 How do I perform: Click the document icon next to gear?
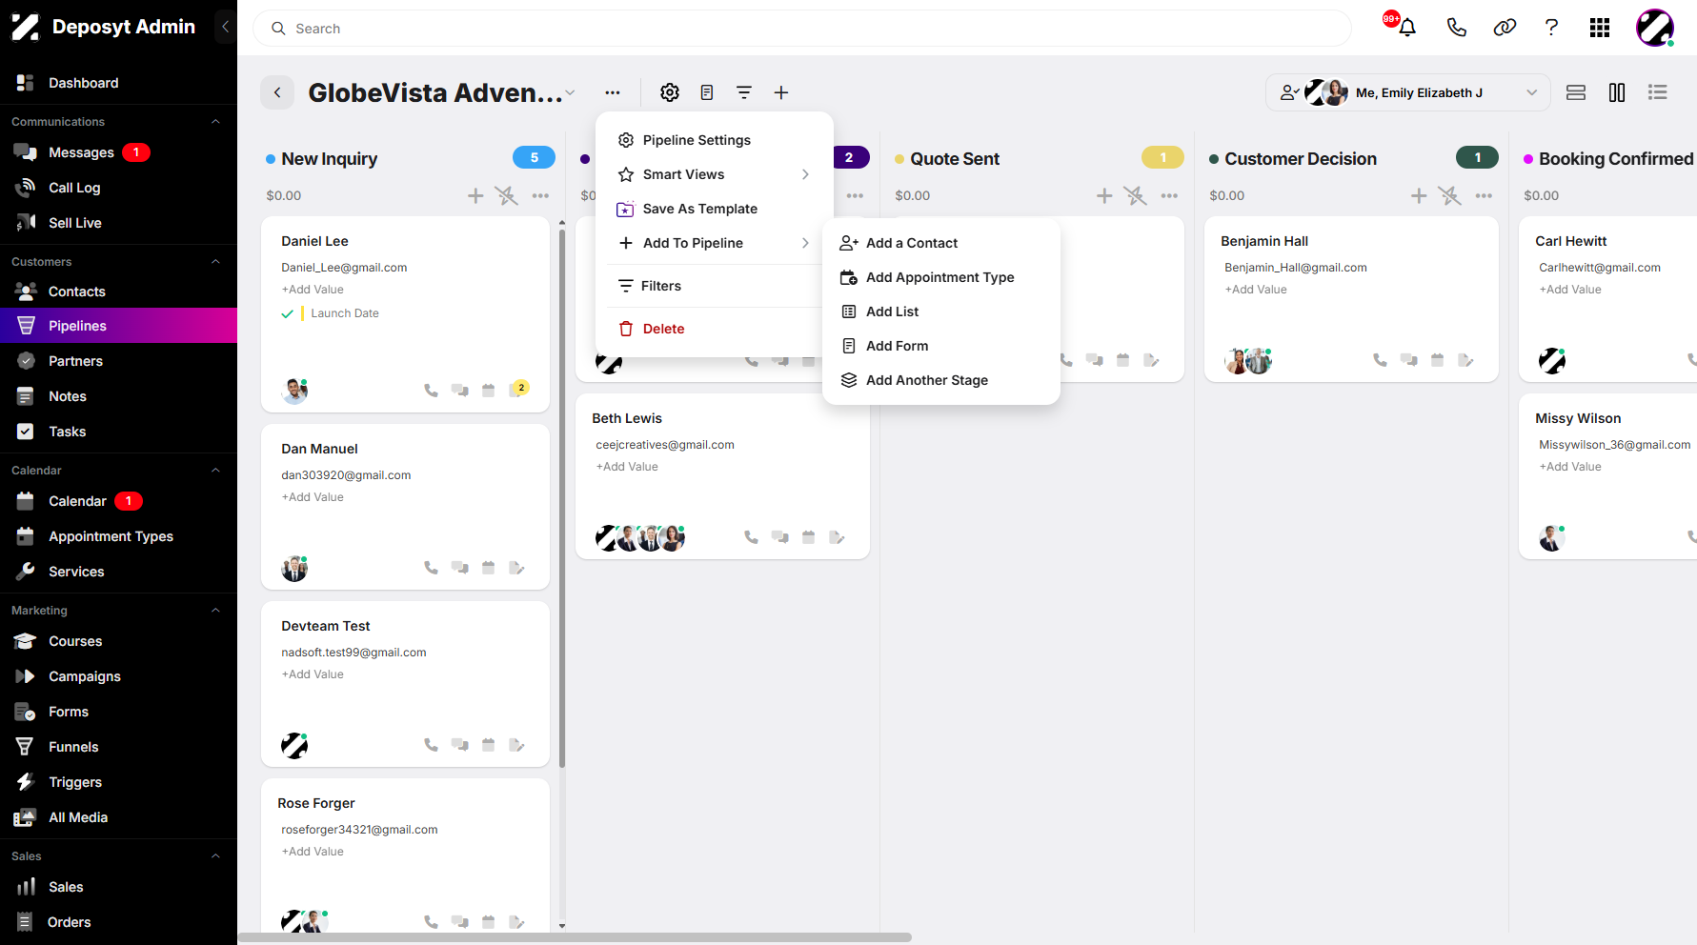point(707,92)
